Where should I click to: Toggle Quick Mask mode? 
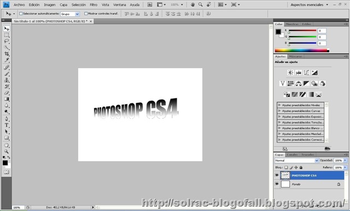coord(7,172)
